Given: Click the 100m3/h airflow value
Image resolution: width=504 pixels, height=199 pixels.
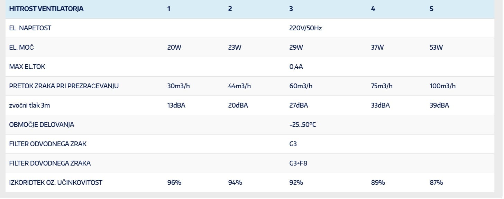Looking at the screenshot, I should coord(442,86).
